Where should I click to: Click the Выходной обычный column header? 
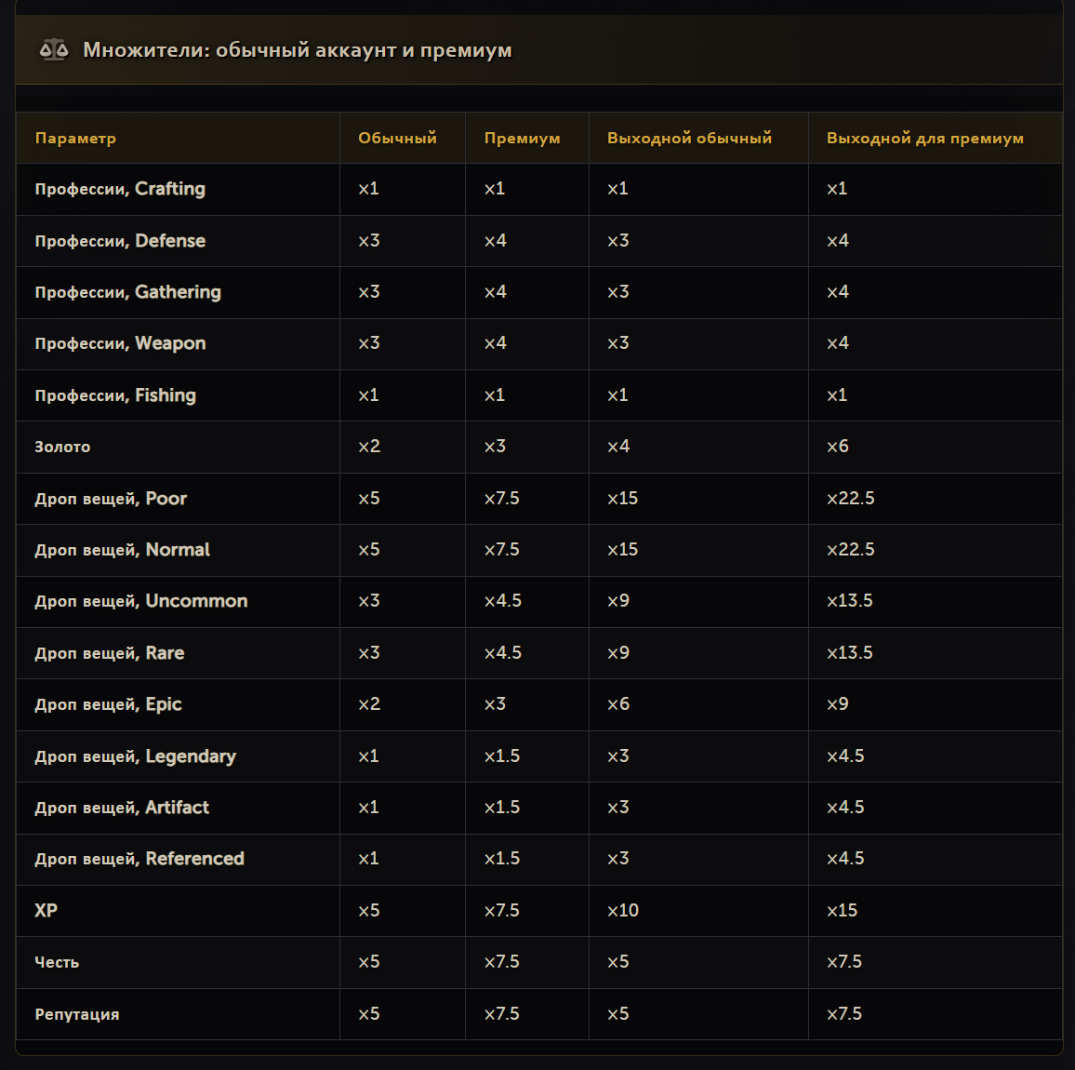pos(689,138)
